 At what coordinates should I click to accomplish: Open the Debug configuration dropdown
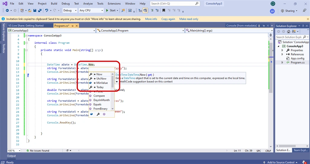pyautogui.click(x=70, y=11)
